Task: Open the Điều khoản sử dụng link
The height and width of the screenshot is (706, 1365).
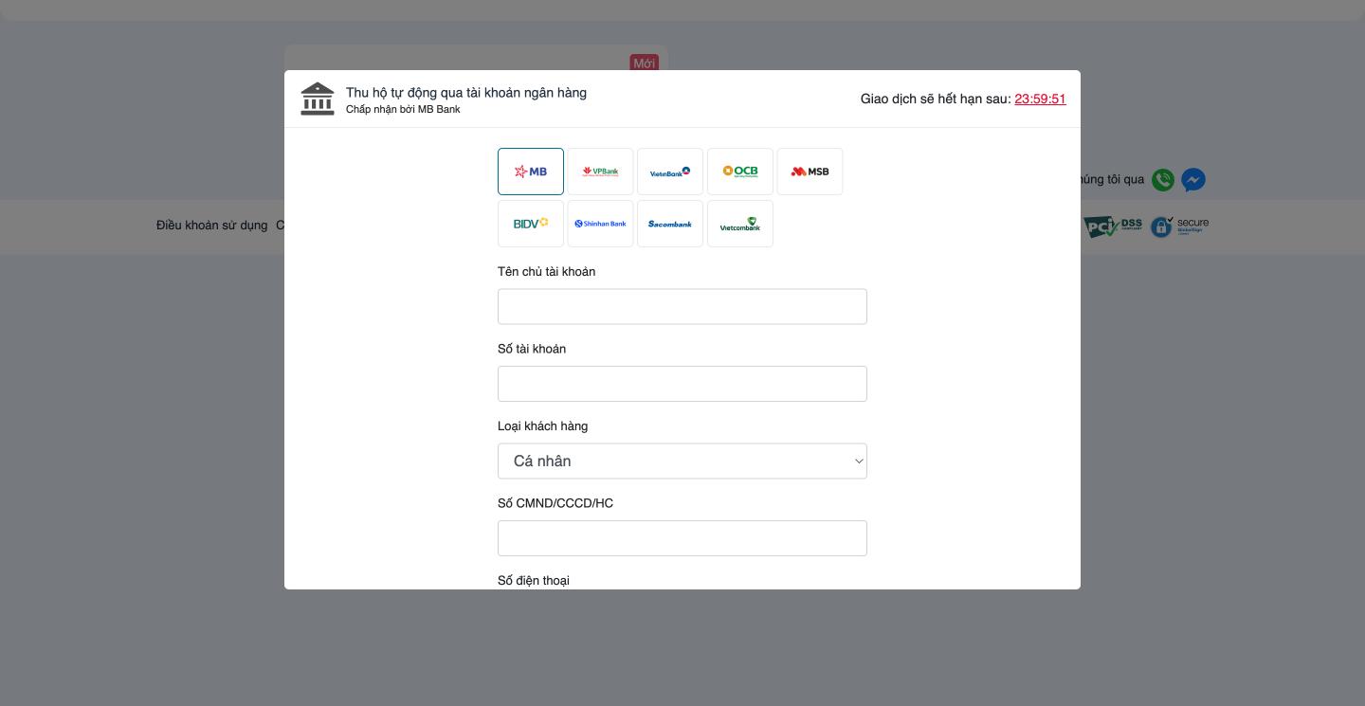Action: point(212,226)
